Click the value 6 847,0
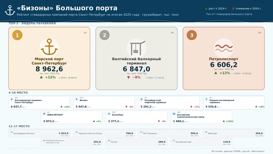273x154 pixels. (x=136, y=69)
